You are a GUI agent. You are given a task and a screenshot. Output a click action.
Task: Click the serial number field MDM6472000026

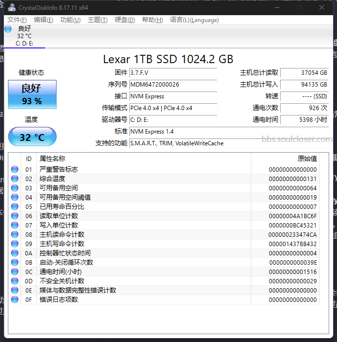pyautogui.click(x=173, y=85)
